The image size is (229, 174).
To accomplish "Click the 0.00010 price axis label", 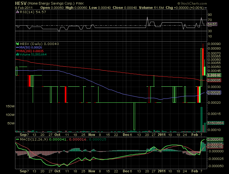I will click(x=214, y=130).
